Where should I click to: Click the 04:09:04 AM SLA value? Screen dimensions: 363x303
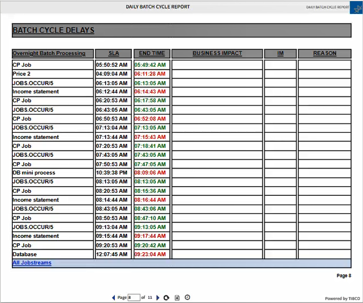[112, 74]
